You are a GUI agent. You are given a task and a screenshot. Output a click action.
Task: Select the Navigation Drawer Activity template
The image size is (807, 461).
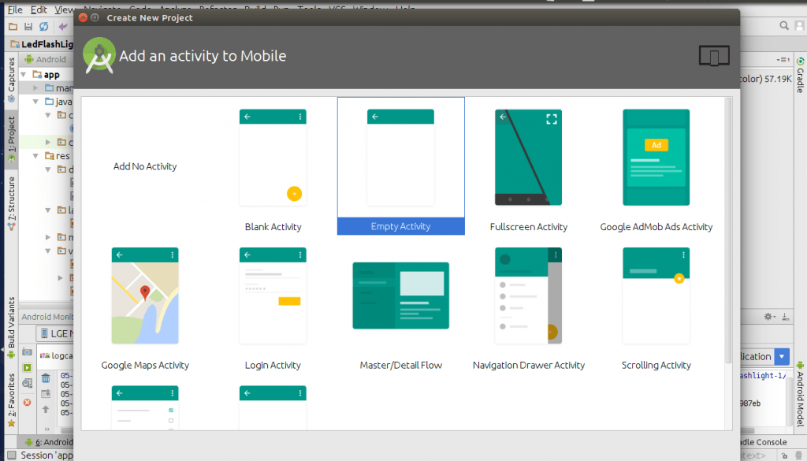528,309
